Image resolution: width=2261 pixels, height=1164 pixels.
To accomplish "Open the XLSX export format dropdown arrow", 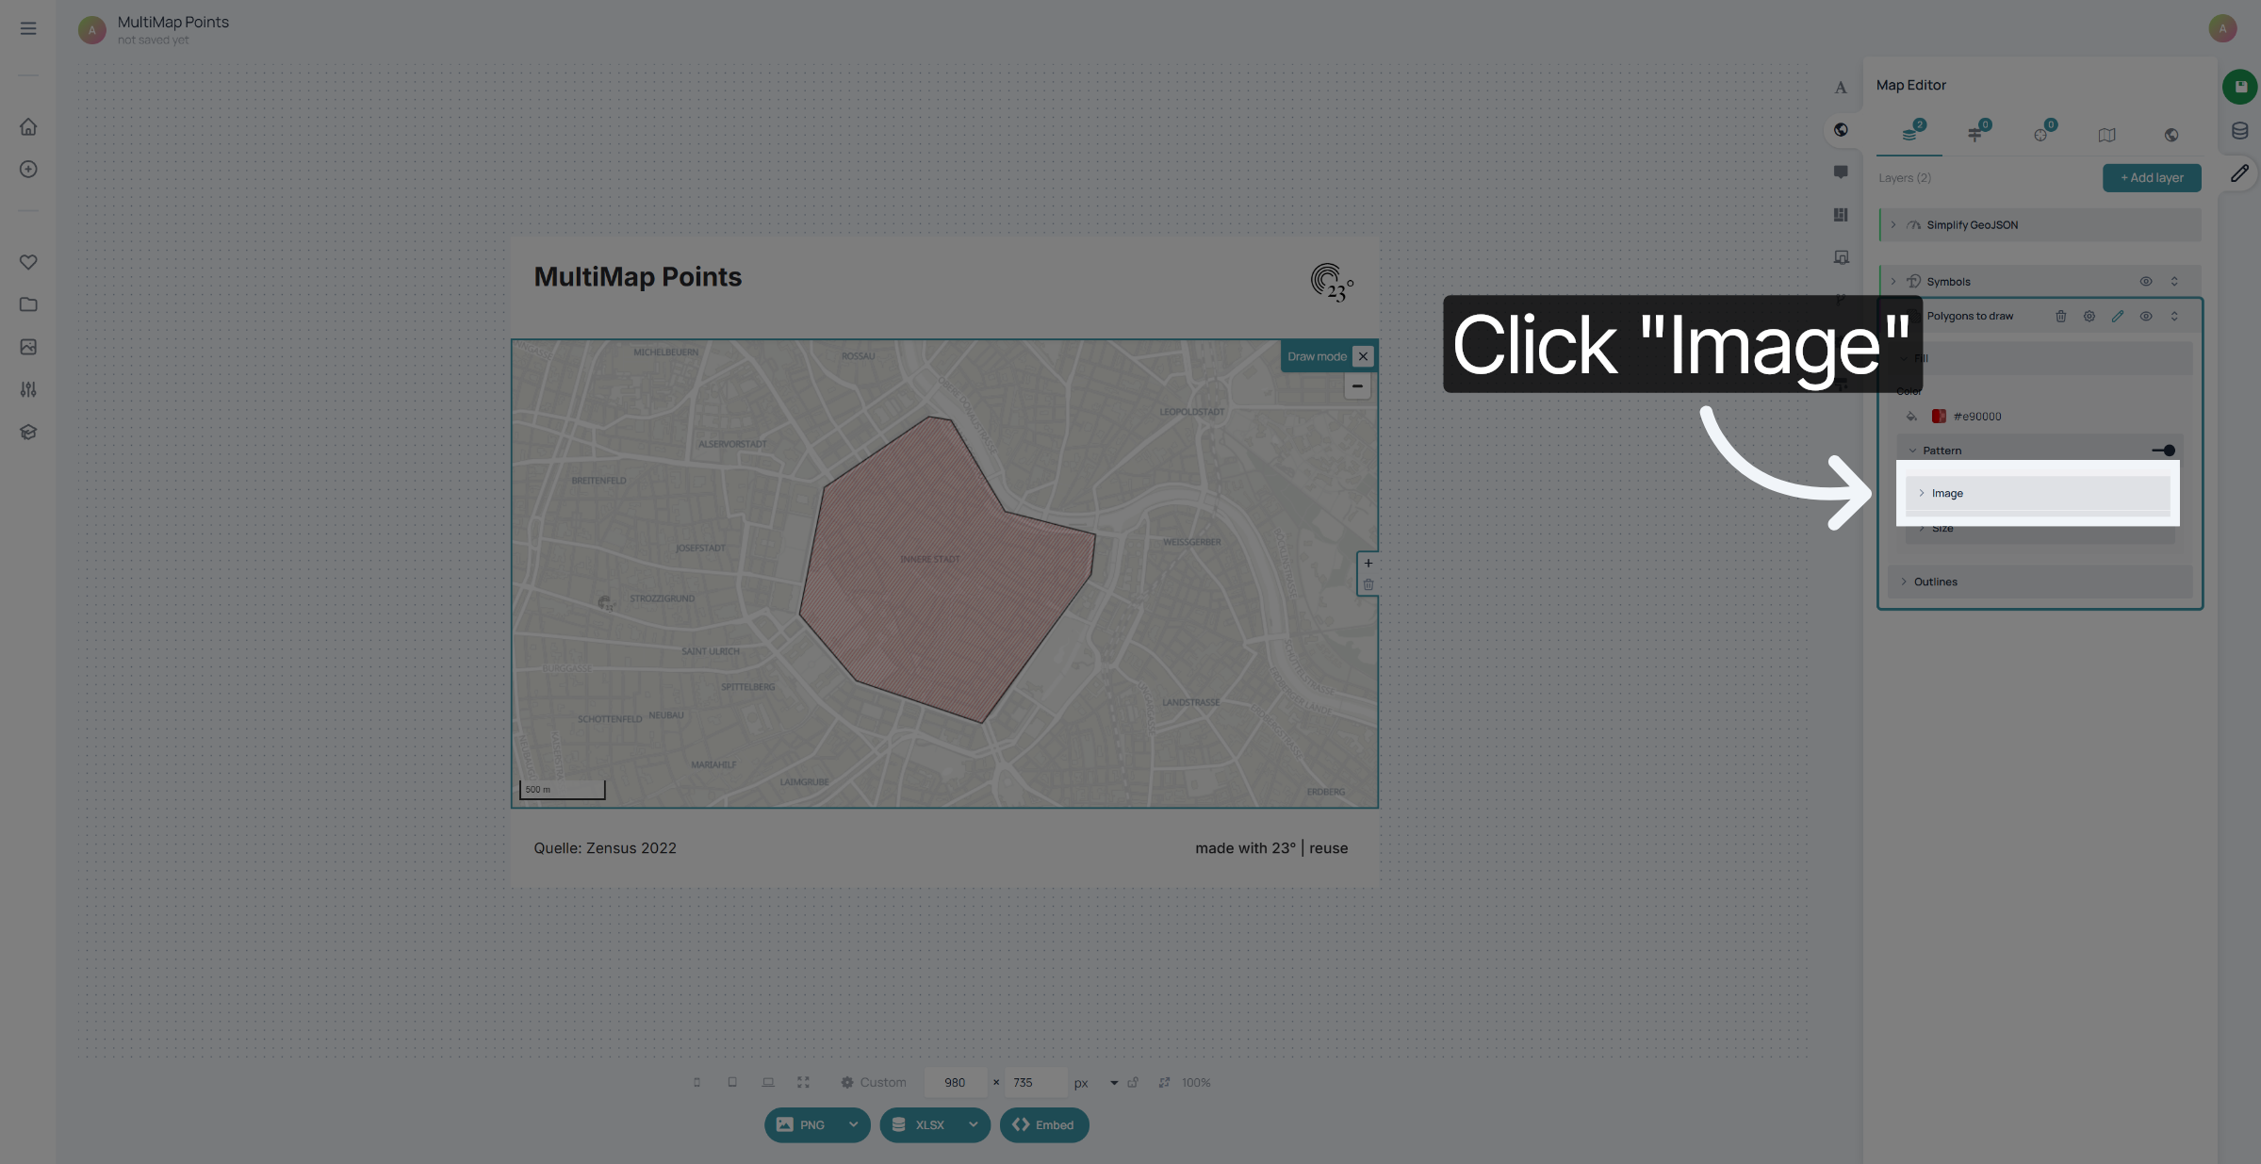I will [x=973, y=1125].
